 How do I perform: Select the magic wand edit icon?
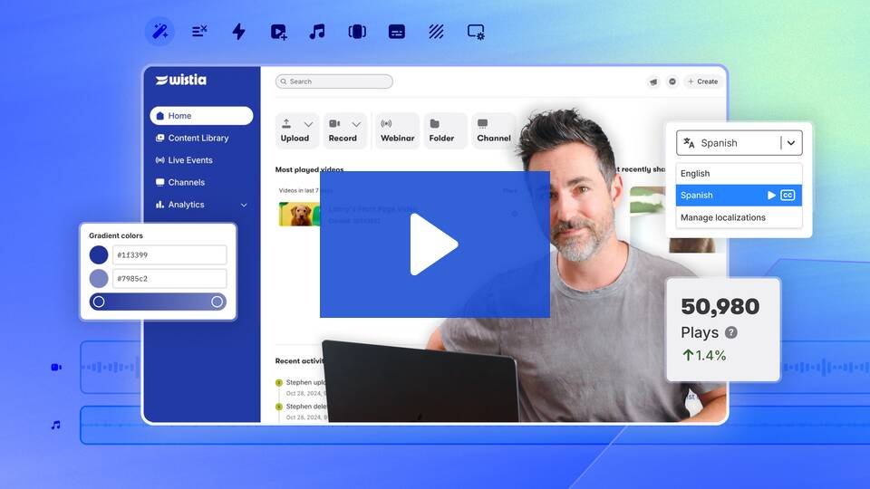159,32
